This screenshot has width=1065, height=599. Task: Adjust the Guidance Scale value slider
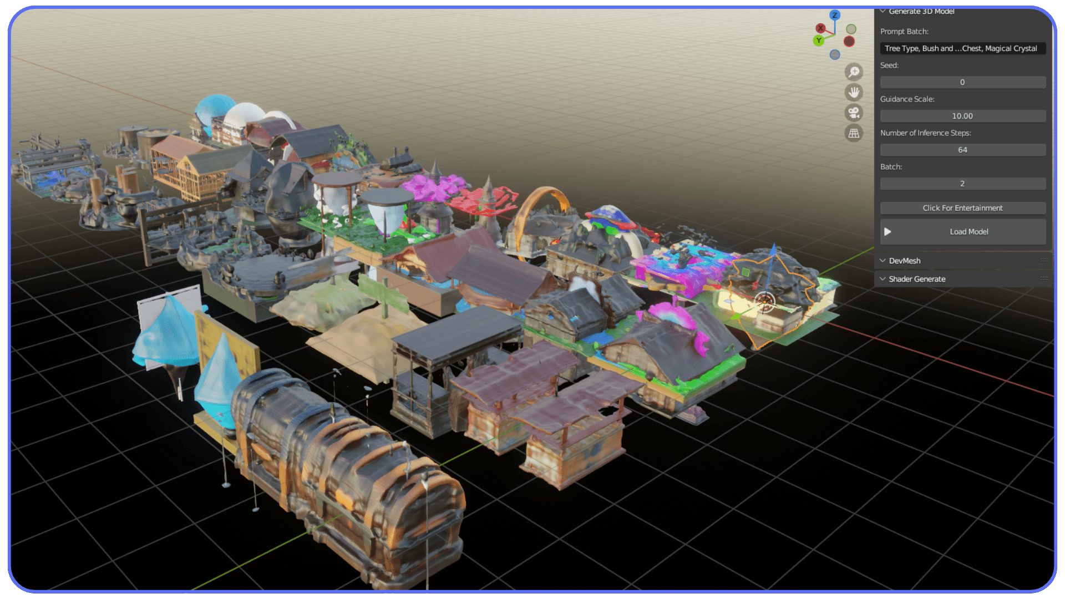click(962, 116)
